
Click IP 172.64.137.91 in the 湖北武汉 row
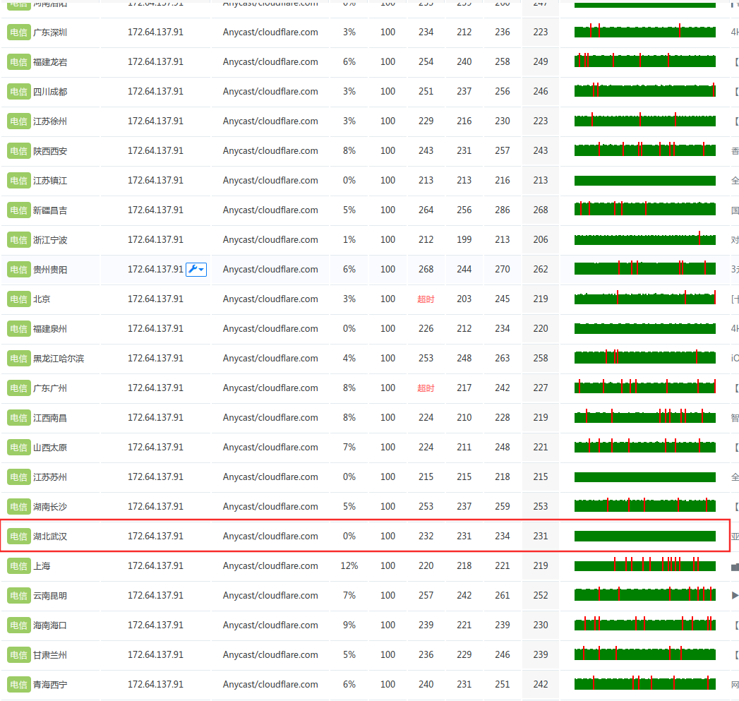click(155, 536)
